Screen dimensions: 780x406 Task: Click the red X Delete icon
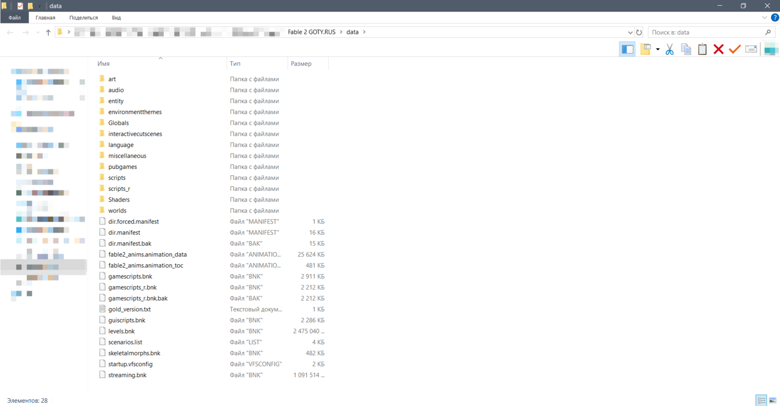[718, 49]
